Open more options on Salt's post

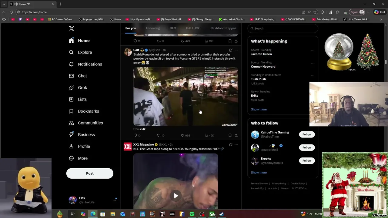tap(236, 50)
